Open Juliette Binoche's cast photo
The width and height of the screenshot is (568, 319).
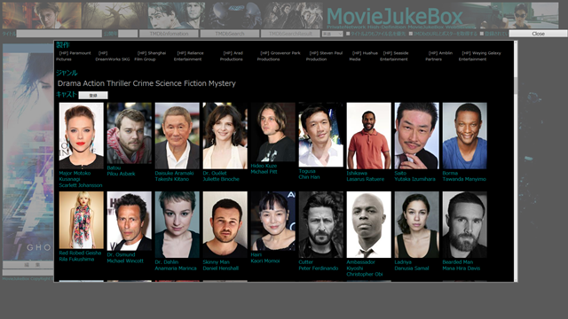pos(225,136)
